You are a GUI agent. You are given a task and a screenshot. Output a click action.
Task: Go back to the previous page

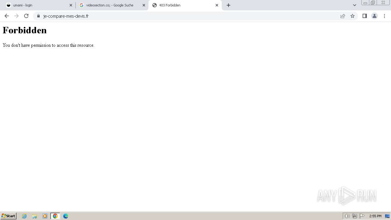(7, 16)
